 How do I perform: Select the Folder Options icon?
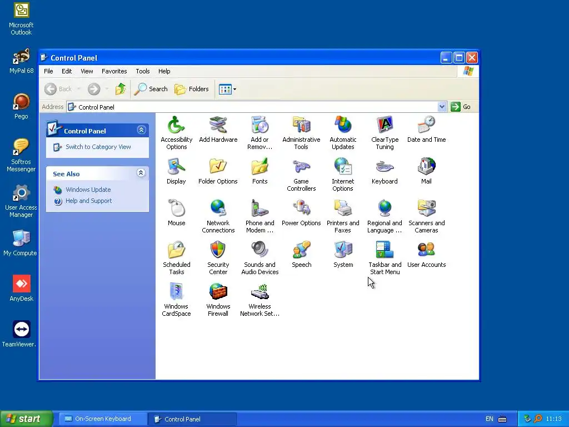[218, 171]
